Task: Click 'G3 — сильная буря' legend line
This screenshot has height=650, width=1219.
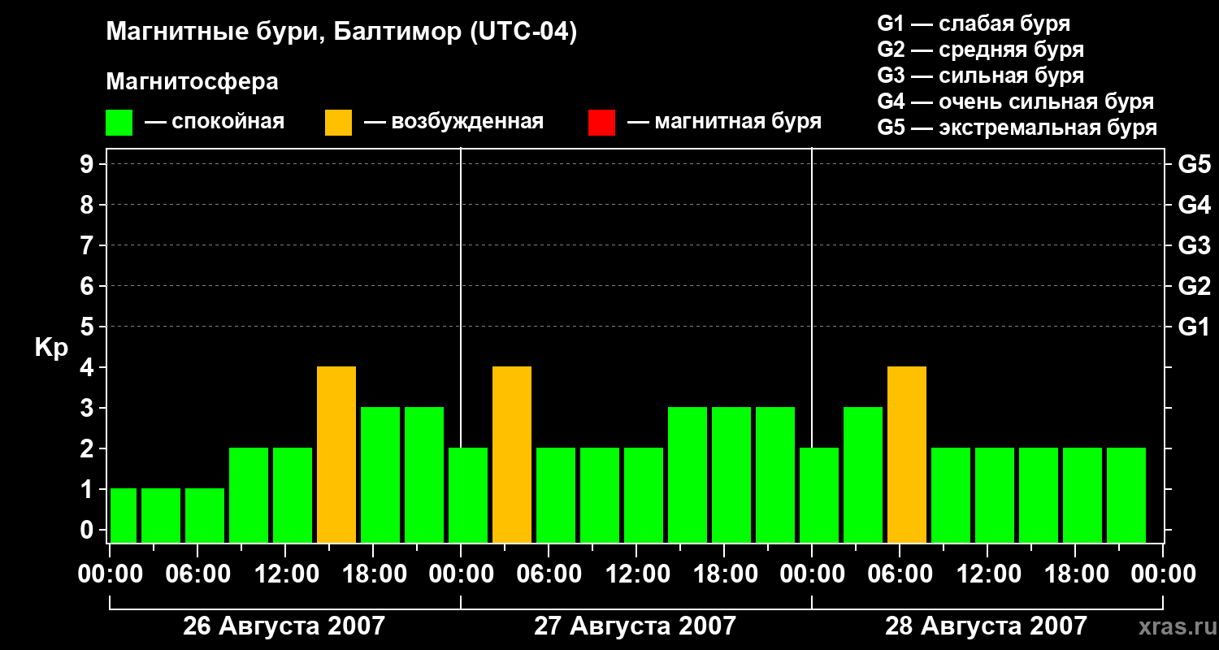Action: (980, 76)
